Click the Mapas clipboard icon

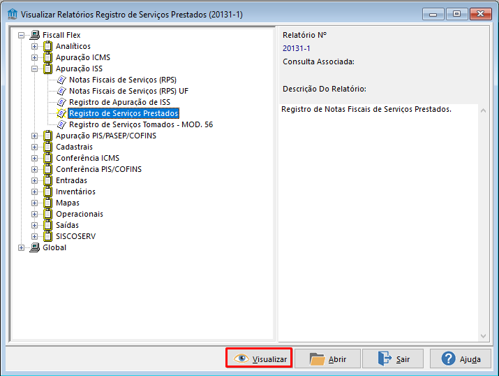click(47, 203)
